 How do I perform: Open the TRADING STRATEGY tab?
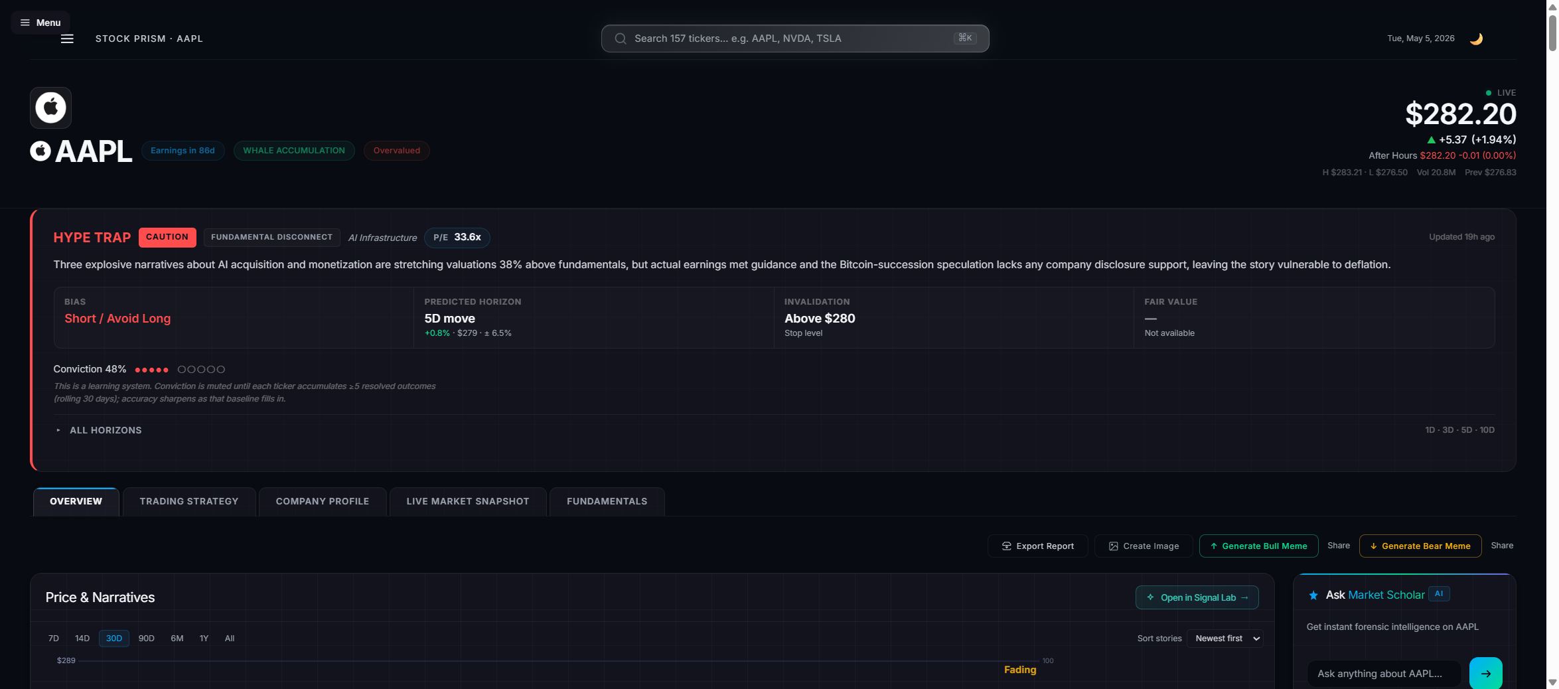[x=189, y=501]
